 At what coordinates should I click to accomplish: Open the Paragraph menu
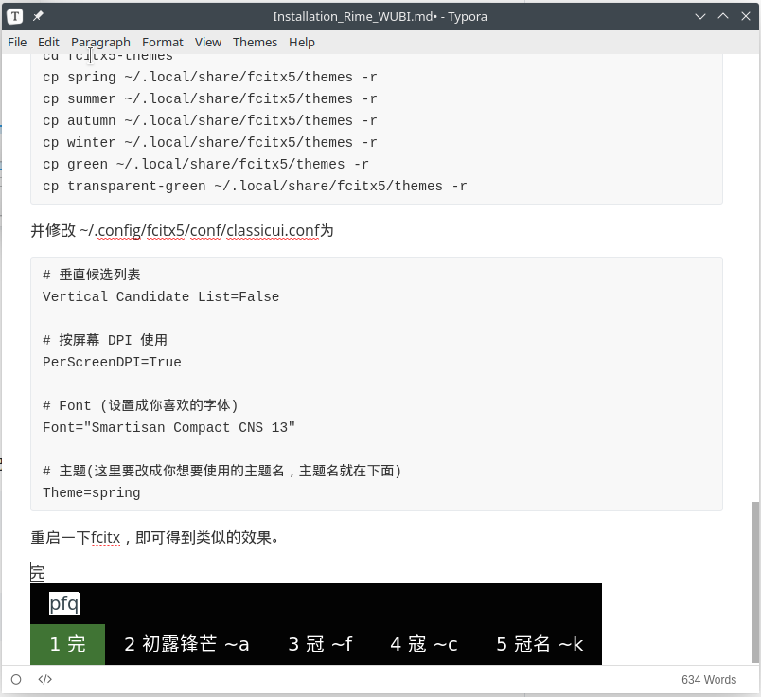100,43
